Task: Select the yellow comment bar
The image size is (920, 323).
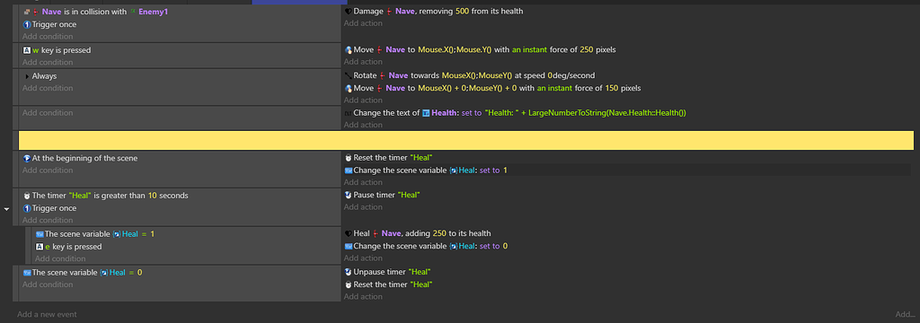Action: pos(466,140)
